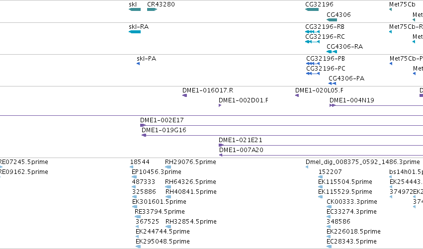Open the RH64326.5prime EST label
The width and height of the screenshot is (423, 249).
click(x=190, y=182)
